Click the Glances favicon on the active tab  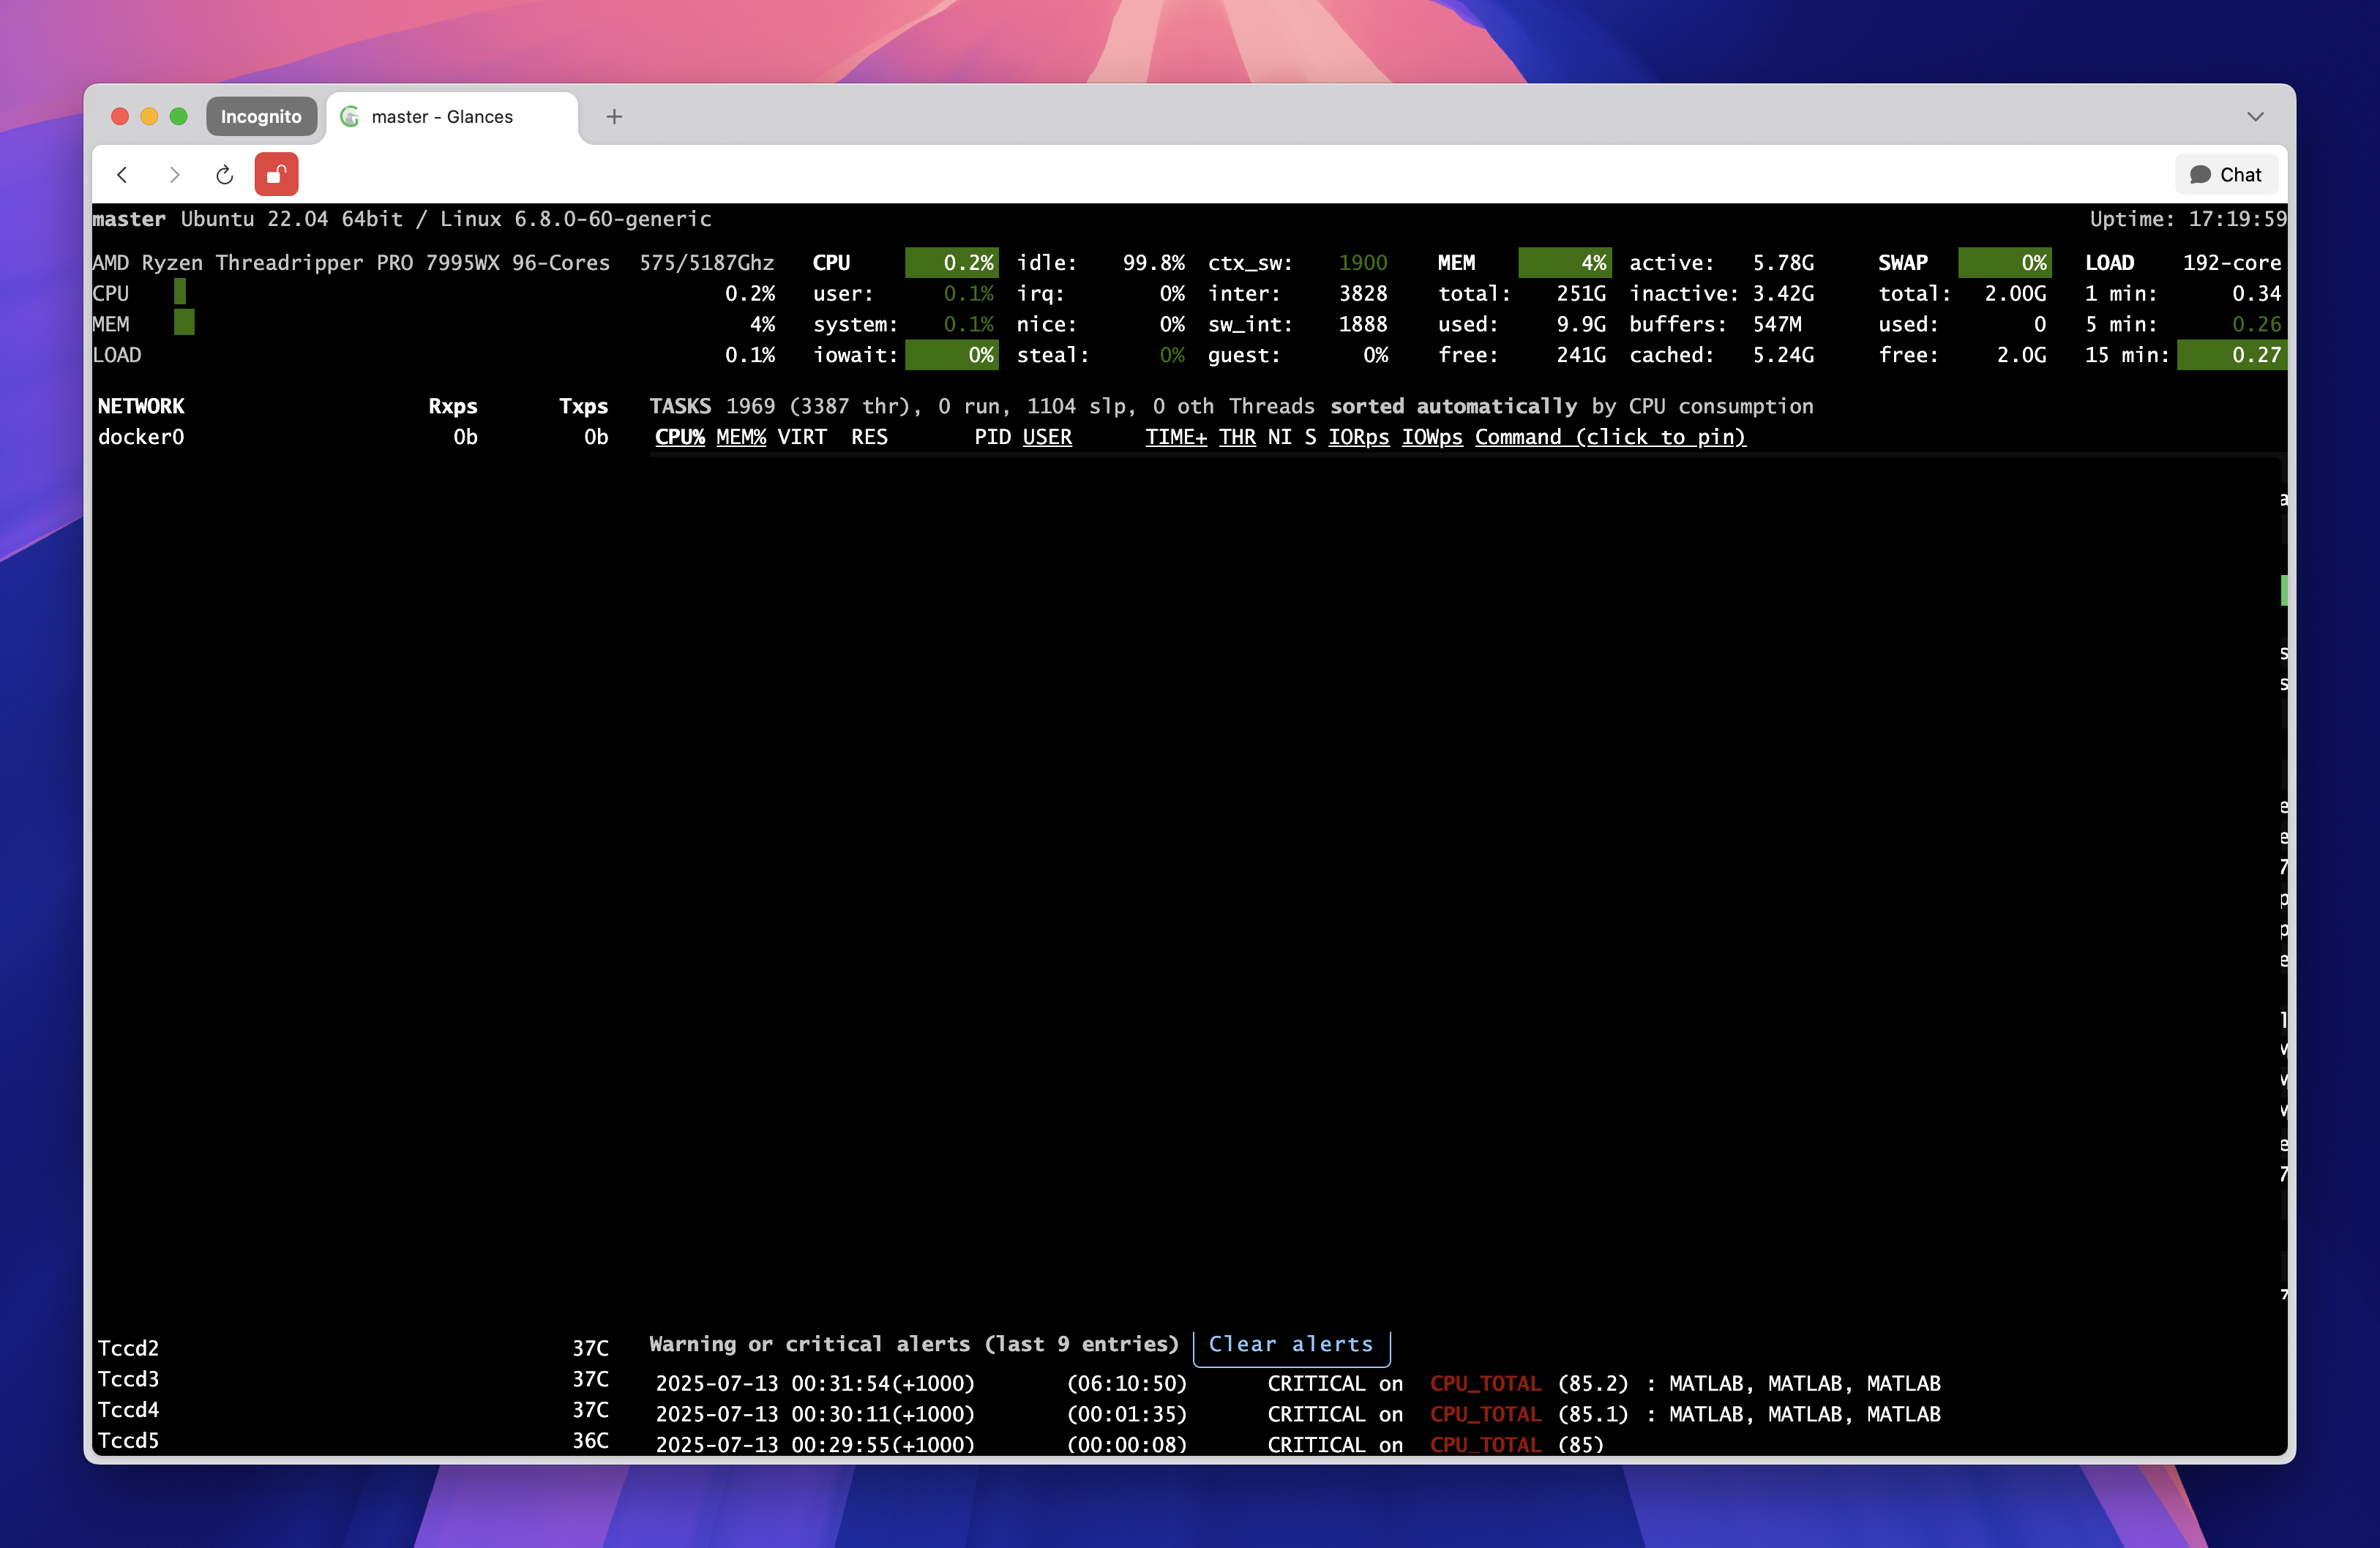[349, 116]
